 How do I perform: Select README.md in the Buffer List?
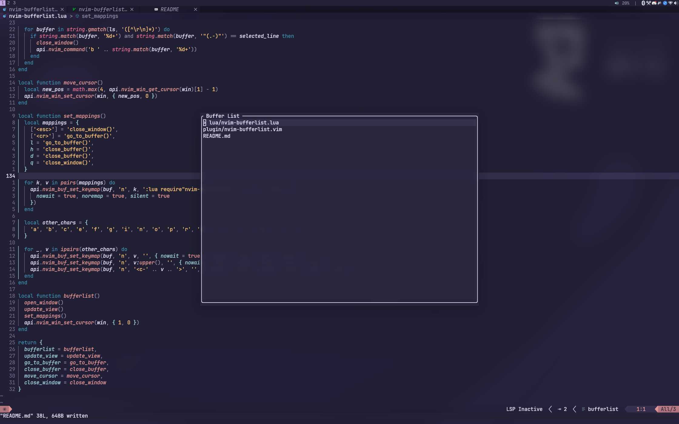(x=216, y=136)
